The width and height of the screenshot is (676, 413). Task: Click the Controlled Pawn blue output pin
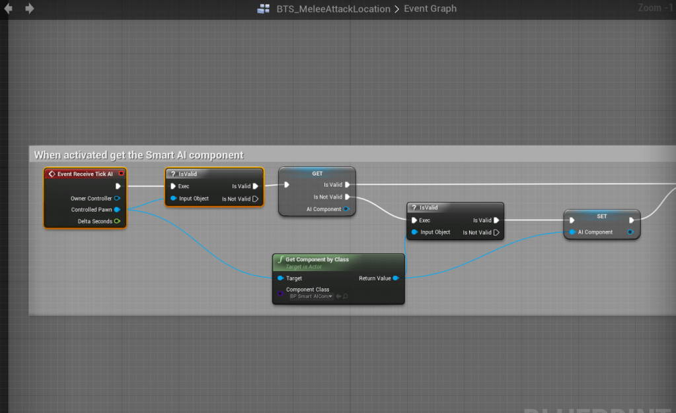(x=117, y=210)
